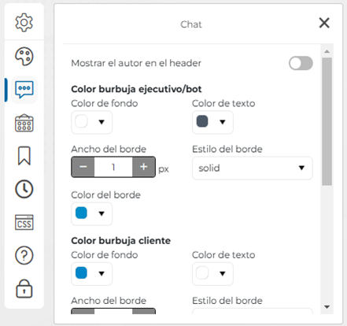The height and width of the screenshot is (326, 347).
Task: Select the chat bubble sidebar icon
Action: [x=24, y=90]
